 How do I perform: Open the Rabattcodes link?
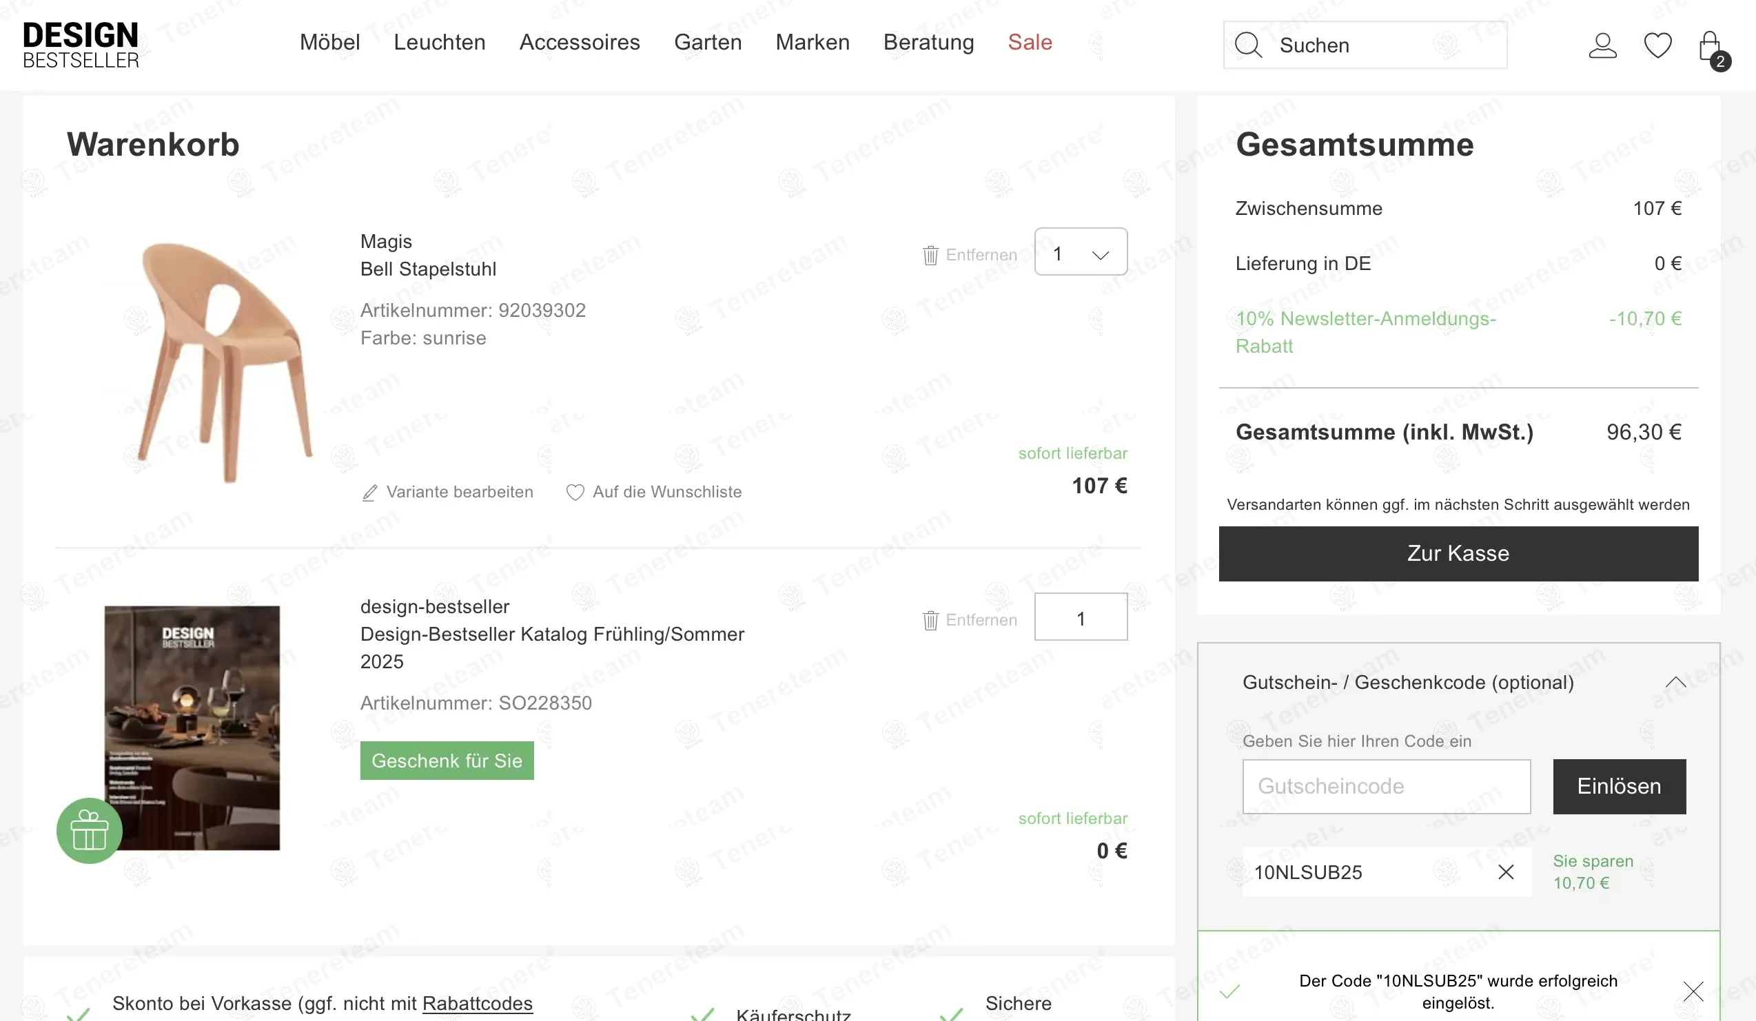coord(478,1003)
